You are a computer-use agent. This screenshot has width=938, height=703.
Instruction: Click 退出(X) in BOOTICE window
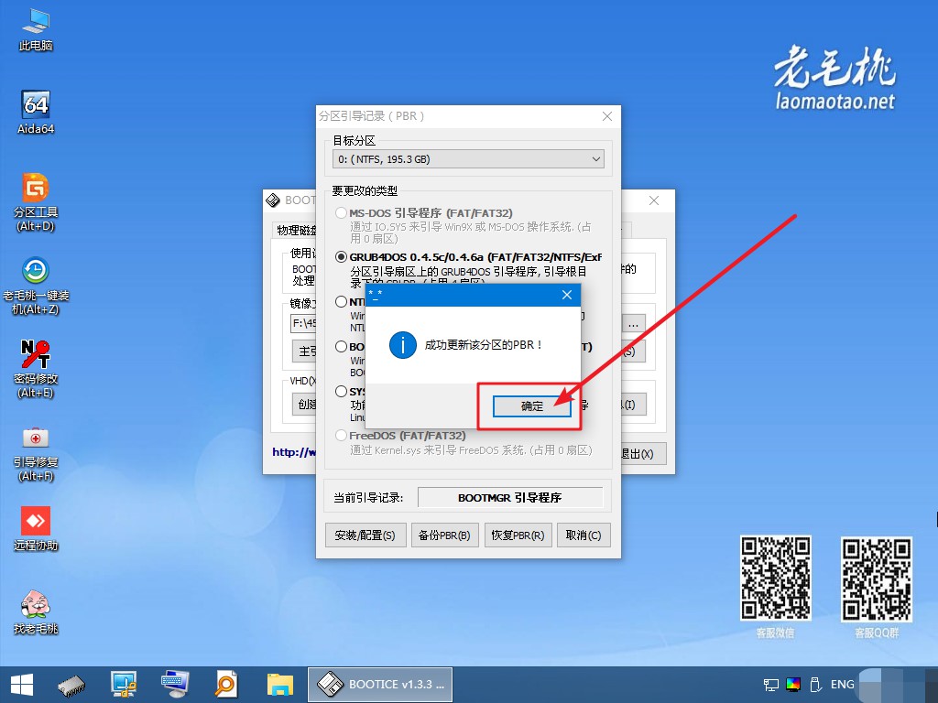[642, 454]
